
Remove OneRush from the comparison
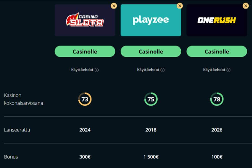246,6
